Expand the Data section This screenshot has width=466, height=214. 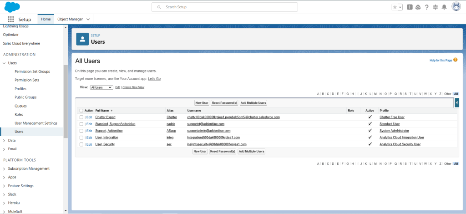click(x=4, y=140)
